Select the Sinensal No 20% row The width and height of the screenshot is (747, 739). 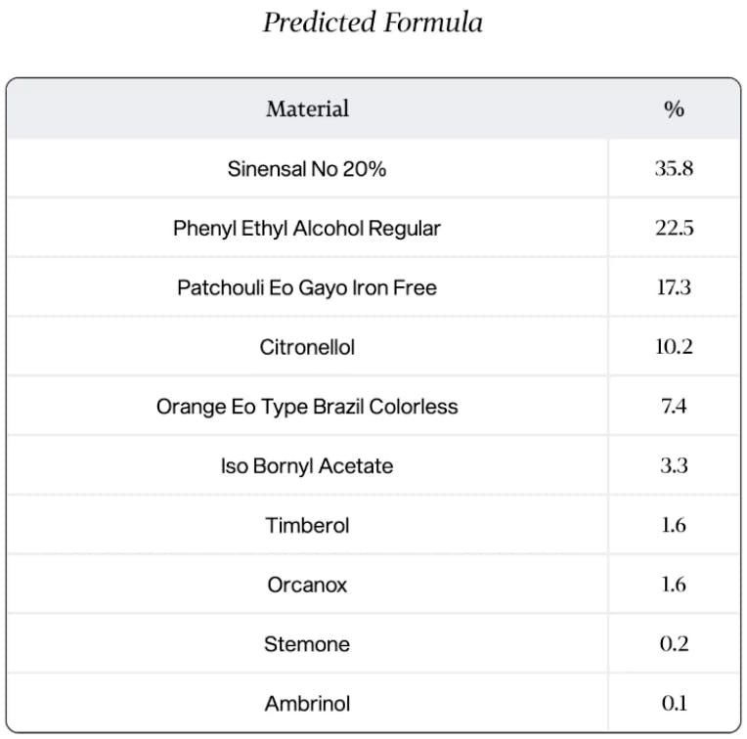307,168
